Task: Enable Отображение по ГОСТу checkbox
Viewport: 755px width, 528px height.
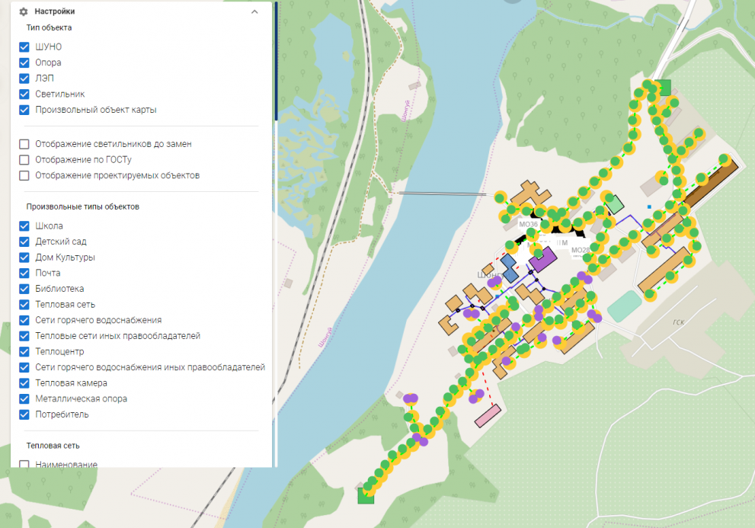Action: [24, 160]
